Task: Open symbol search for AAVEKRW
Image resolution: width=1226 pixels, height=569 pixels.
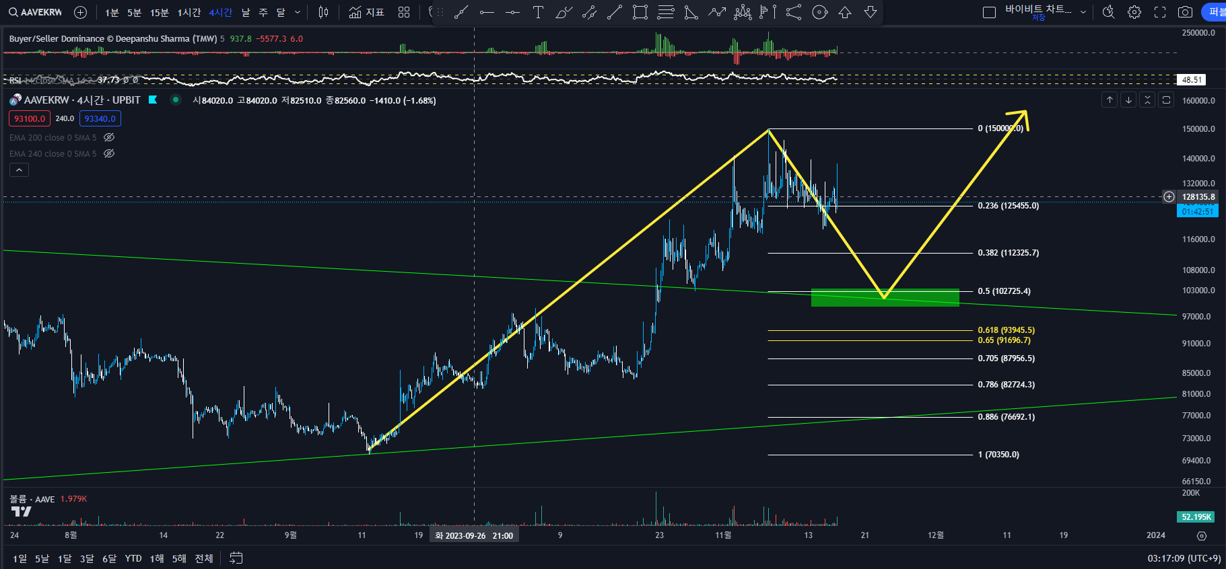Action: 35,12
